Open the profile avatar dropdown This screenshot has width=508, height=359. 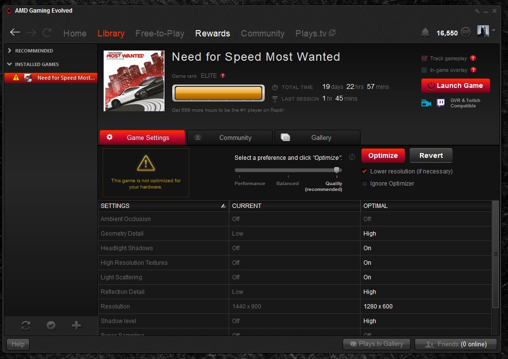[x=486, y=32]
